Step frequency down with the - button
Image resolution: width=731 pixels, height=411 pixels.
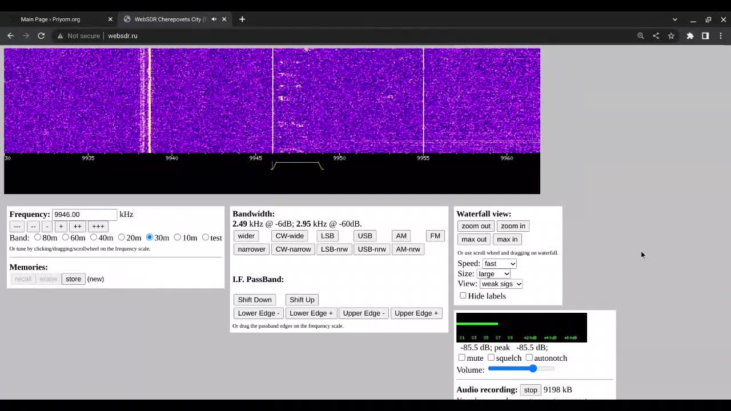pos(47,227)
